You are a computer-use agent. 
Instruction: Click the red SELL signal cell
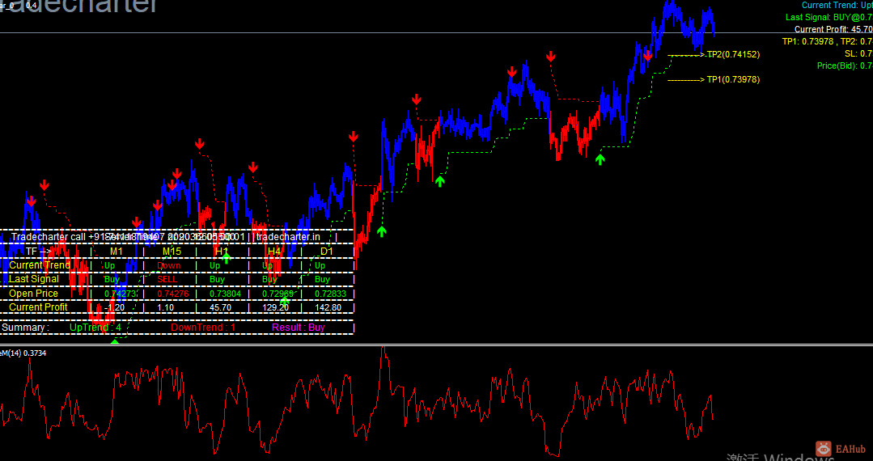tap(167, 280)
